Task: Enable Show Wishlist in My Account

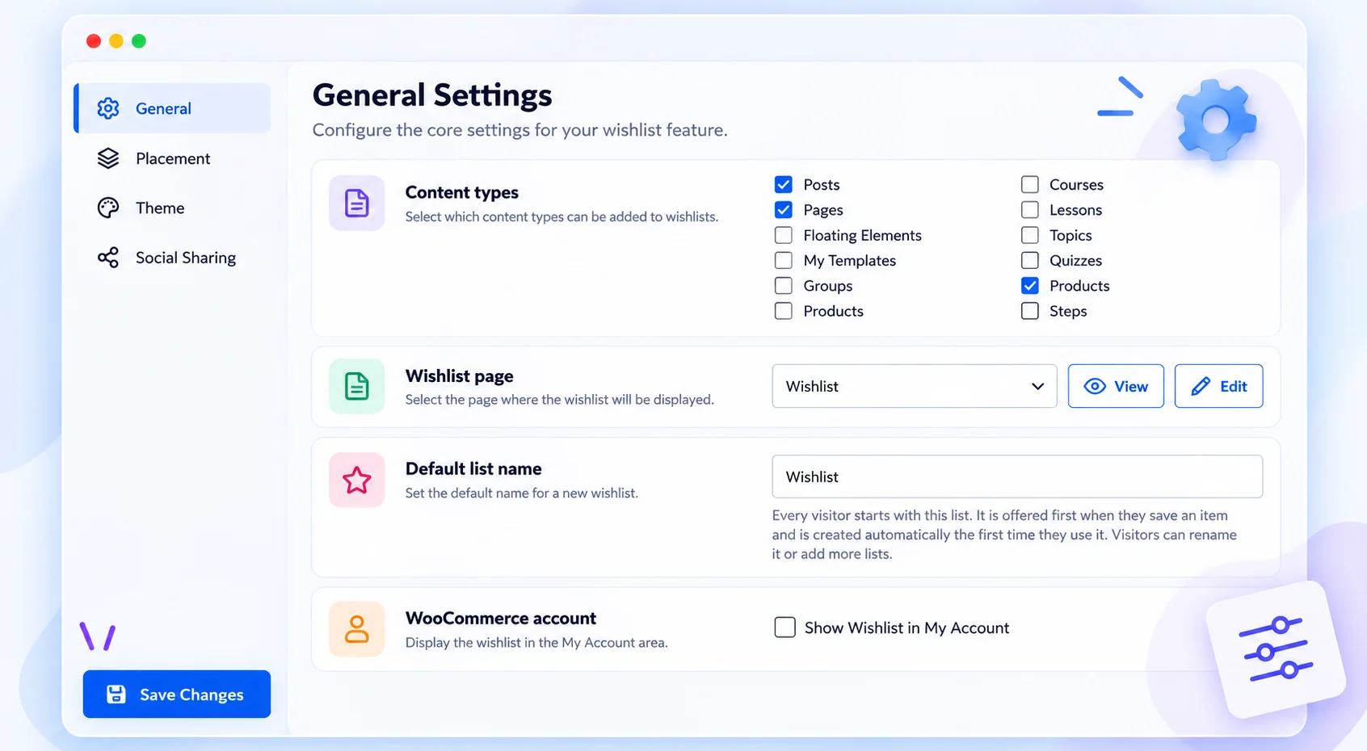Action: point(784,627)
